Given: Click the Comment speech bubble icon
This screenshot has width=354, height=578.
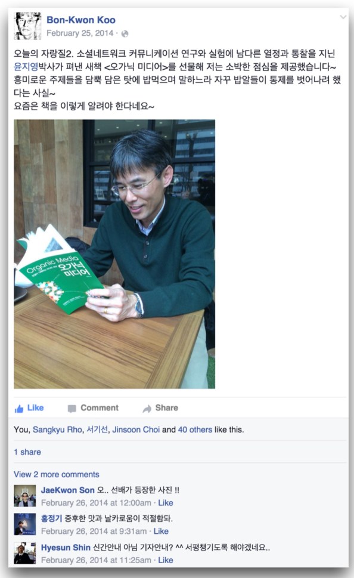Looking at the screenshot, I should (72, 409).
